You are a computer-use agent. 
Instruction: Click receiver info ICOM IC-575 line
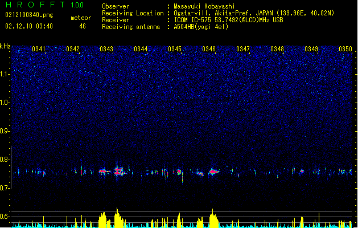click(x=228, y=20)
